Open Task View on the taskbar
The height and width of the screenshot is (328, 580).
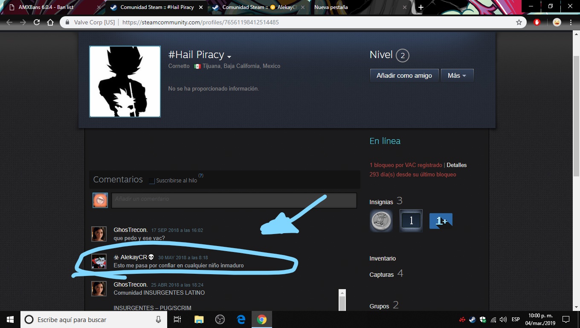tap(178, 319)
